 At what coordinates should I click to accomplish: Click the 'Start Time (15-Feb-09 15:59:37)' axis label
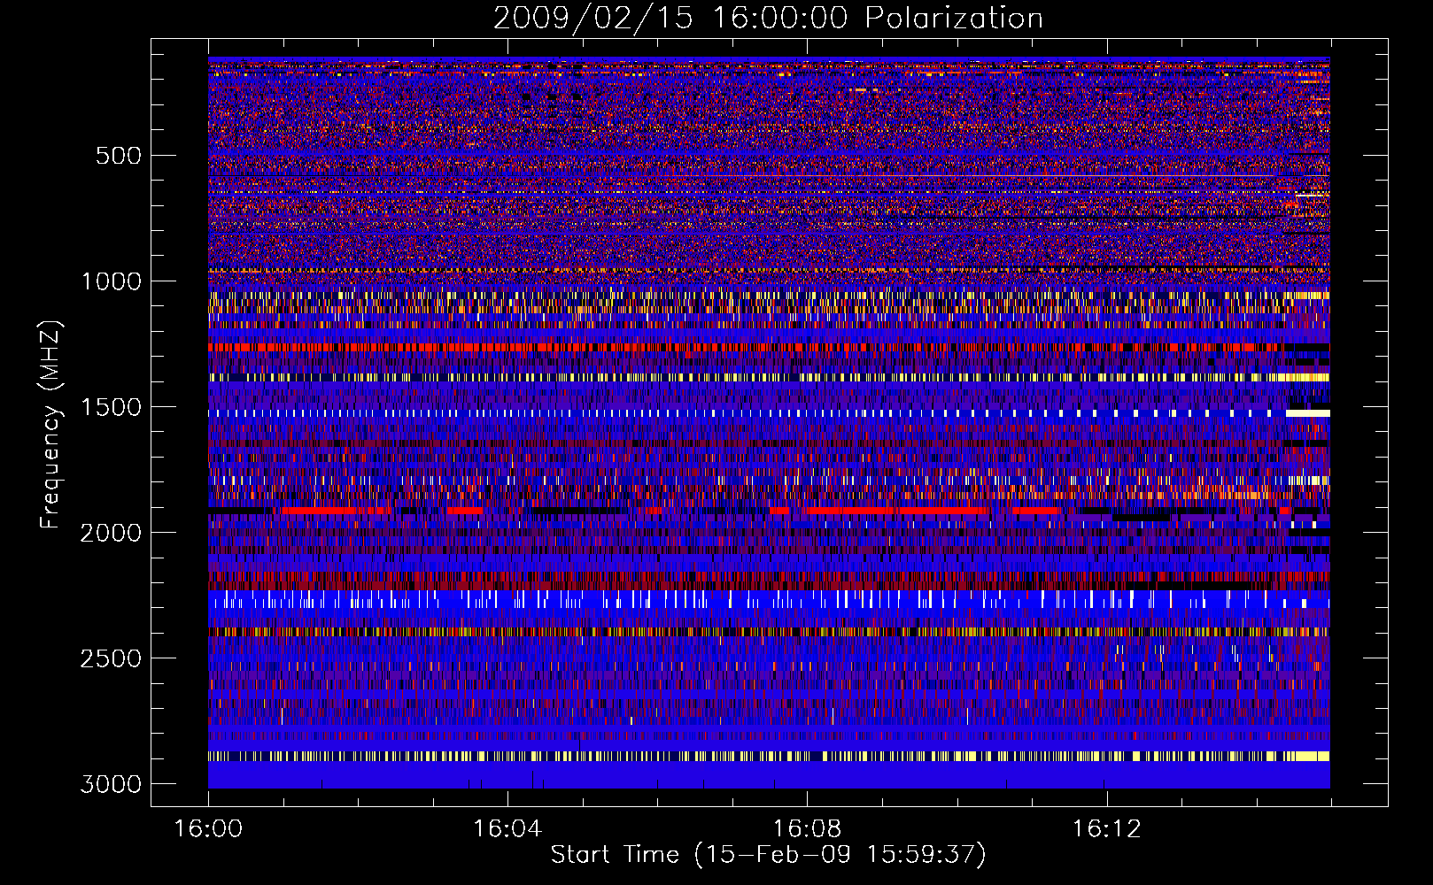[768, 855]
